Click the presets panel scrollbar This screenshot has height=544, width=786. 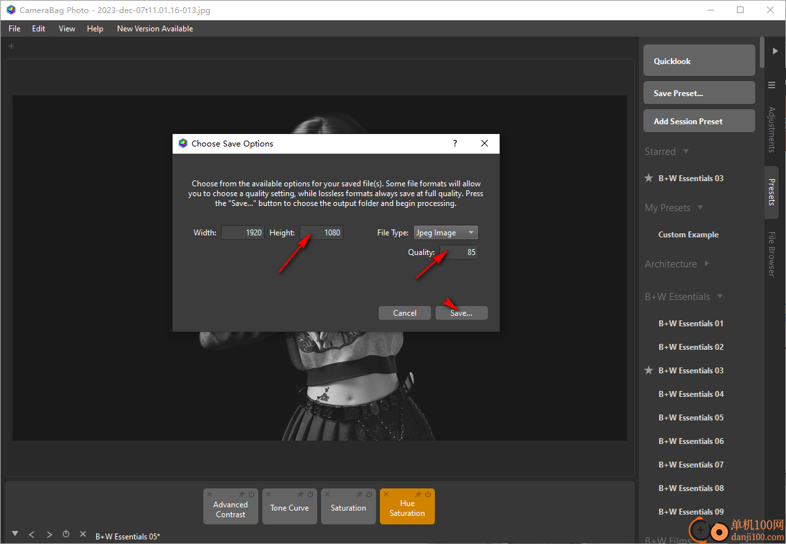pyautogui.click(x=762, y=52)
